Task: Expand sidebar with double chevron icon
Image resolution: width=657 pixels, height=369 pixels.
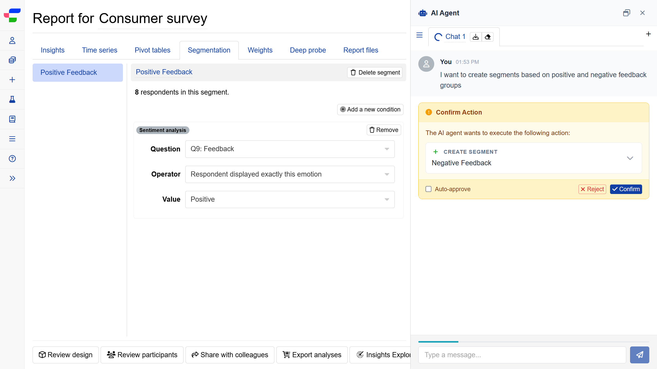Action: click(x=12, y=178)
